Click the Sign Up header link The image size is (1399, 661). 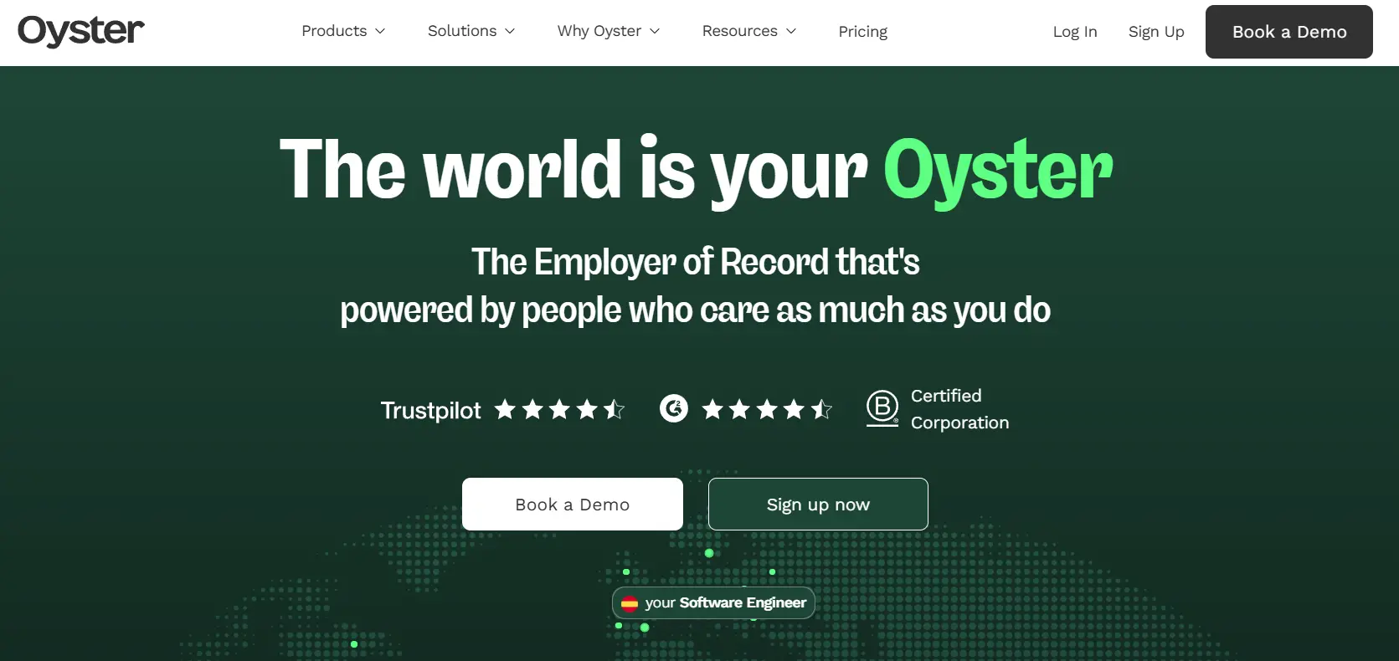(x=1155, y=32)
